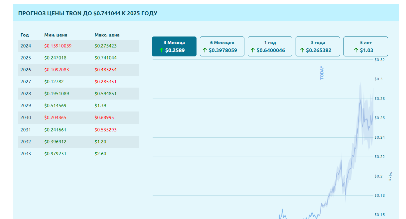Image resolution: width=406 pixels, height=219 pixels.
Task: Click the TODAY marker label on the chart
Action: [x=322, y=73]
